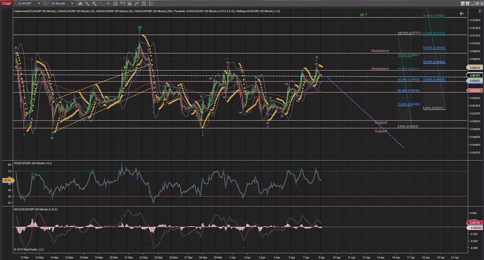
Task: Click the 0.86043 price marker on axis
Action: tap(475, 81)
